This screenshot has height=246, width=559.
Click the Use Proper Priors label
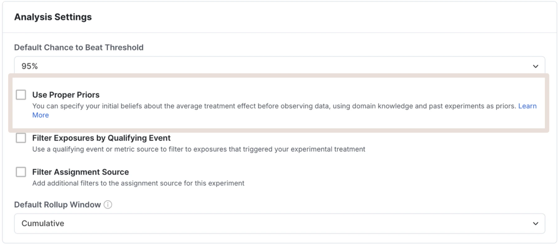coord(66,95)
